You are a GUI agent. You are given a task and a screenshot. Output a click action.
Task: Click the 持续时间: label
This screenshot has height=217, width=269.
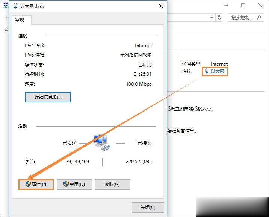coord(34,74)
